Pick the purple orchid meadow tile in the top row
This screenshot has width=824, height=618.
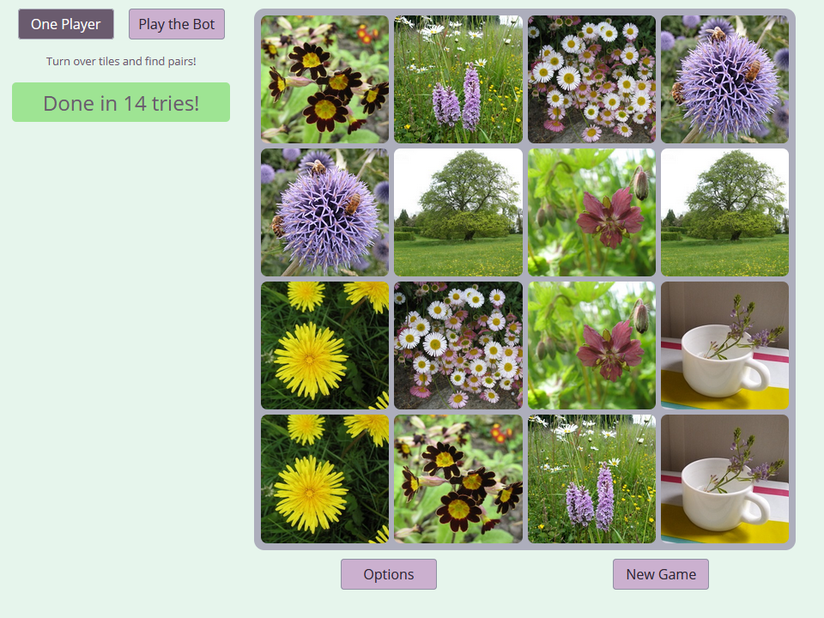(458, 79)
